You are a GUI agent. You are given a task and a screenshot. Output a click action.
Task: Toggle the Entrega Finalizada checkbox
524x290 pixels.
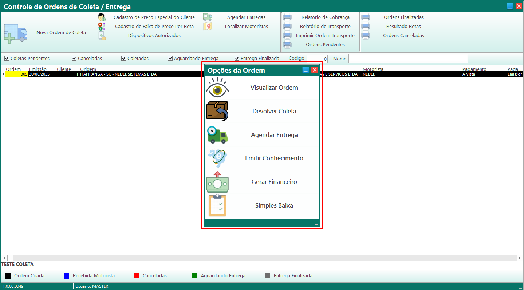pyautogui.click(x=237, y=59)
